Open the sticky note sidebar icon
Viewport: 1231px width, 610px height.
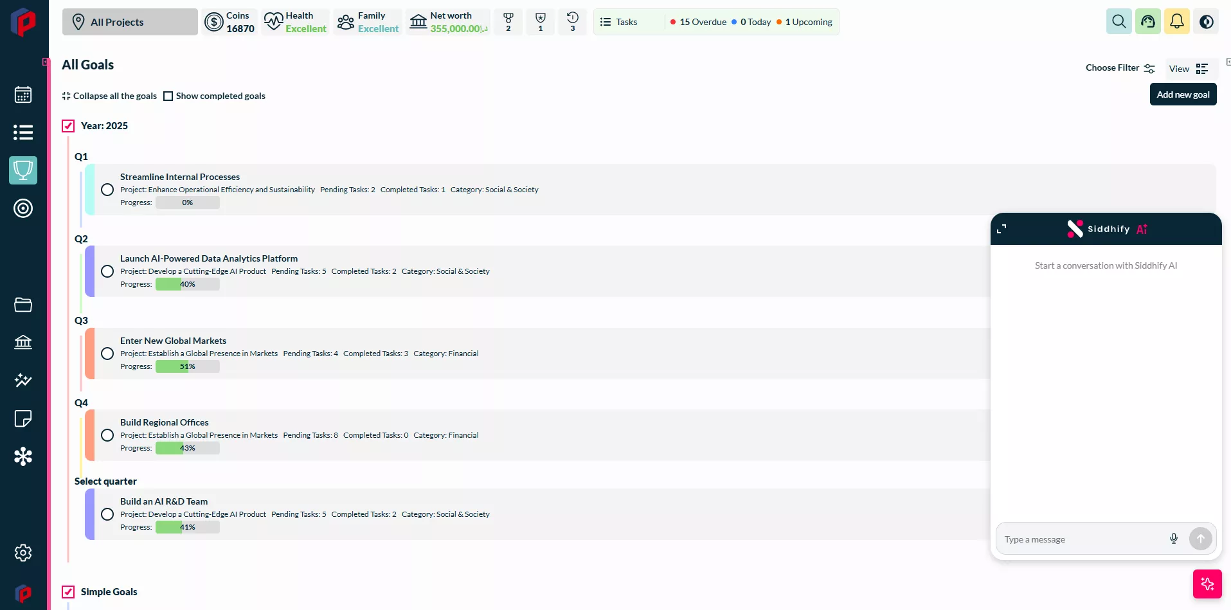pos(23,418)
